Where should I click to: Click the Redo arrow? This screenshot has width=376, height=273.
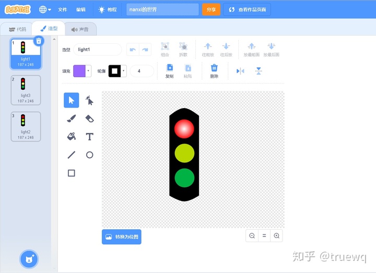coord(145,50)
